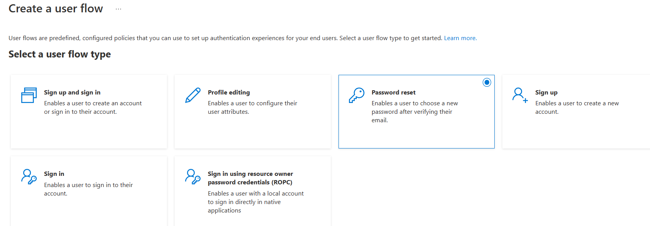Click the Profile editing pencil icon

point(193,95)
